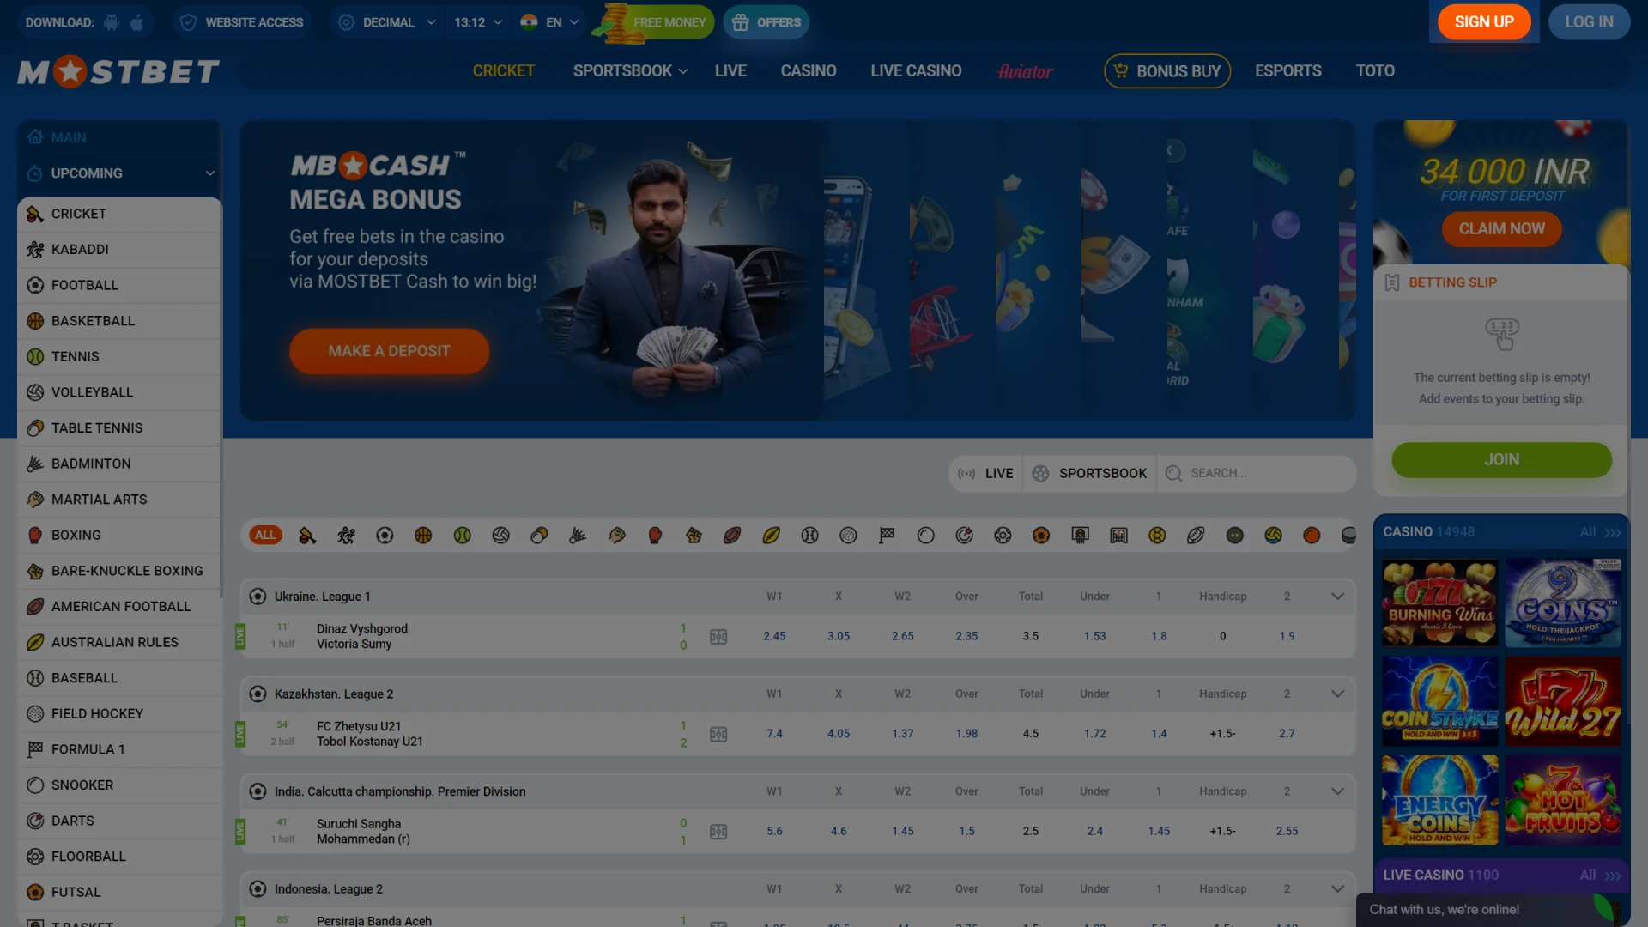
Task: Filter events by kabaddi icon in sports strip
Action: click(x=346, y=536)
